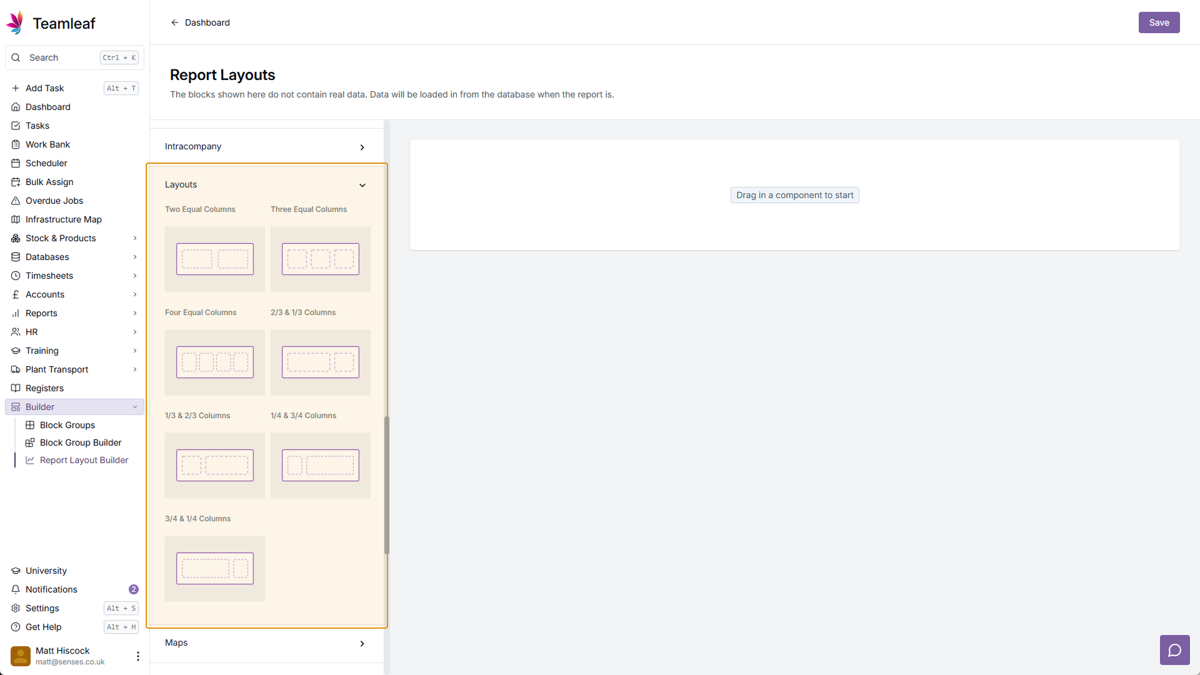Click the Block Group Builder icon
Screen dimensions: 1200x675
click(30, 442)
